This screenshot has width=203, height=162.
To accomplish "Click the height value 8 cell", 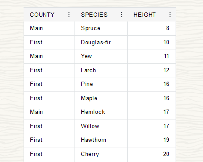I will 152,28.
